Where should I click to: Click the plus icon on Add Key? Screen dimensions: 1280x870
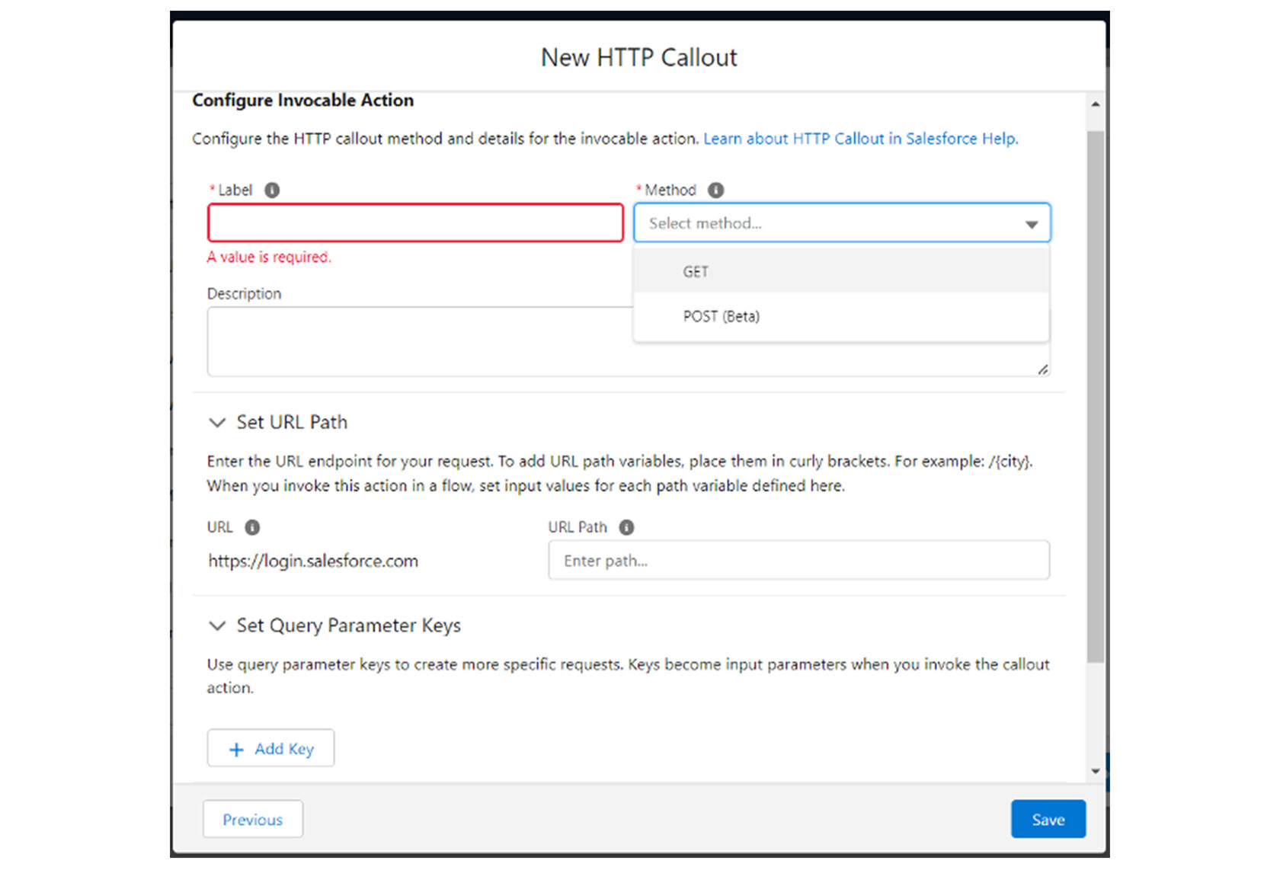pos(236,750)
